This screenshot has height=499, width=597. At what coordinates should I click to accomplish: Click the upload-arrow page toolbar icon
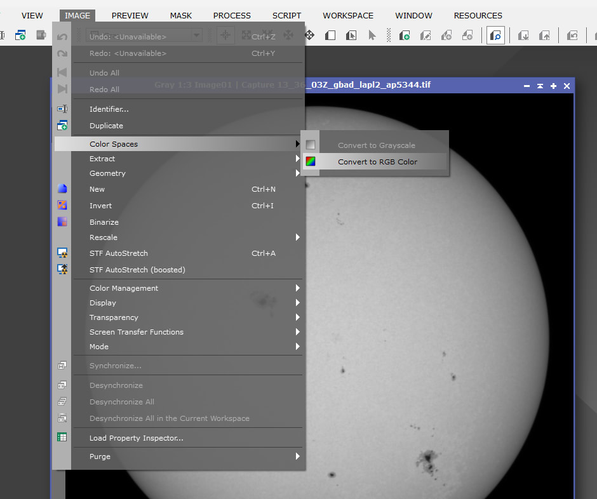544,36
